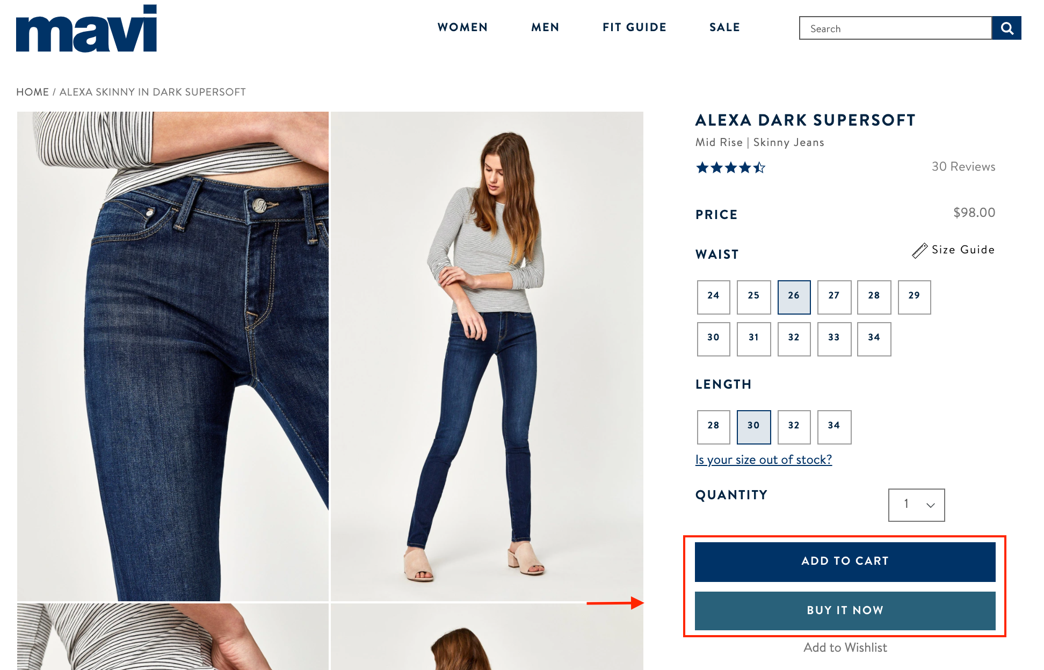The image size is (1044, 670).
Task: Click the mavi logo
Action: pos(86,28)
